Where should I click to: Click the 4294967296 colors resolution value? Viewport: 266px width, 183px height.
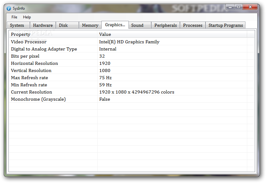coord(137,92)
